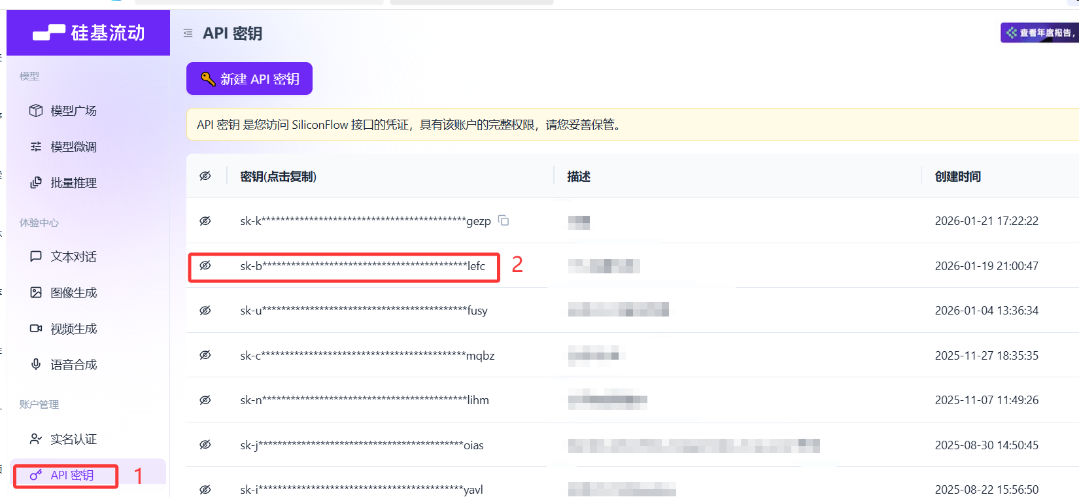1079x497 pixels.
Task: Click the creation time 2025-08-22 15:56:50
Action: click(x=987, y=490)
